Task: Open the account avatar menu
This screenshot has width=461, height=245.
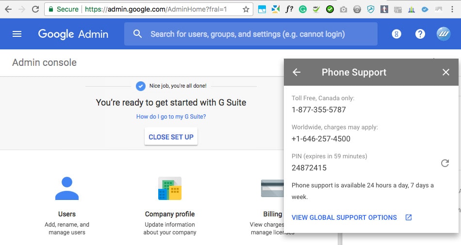Action: tap(444, 34)
